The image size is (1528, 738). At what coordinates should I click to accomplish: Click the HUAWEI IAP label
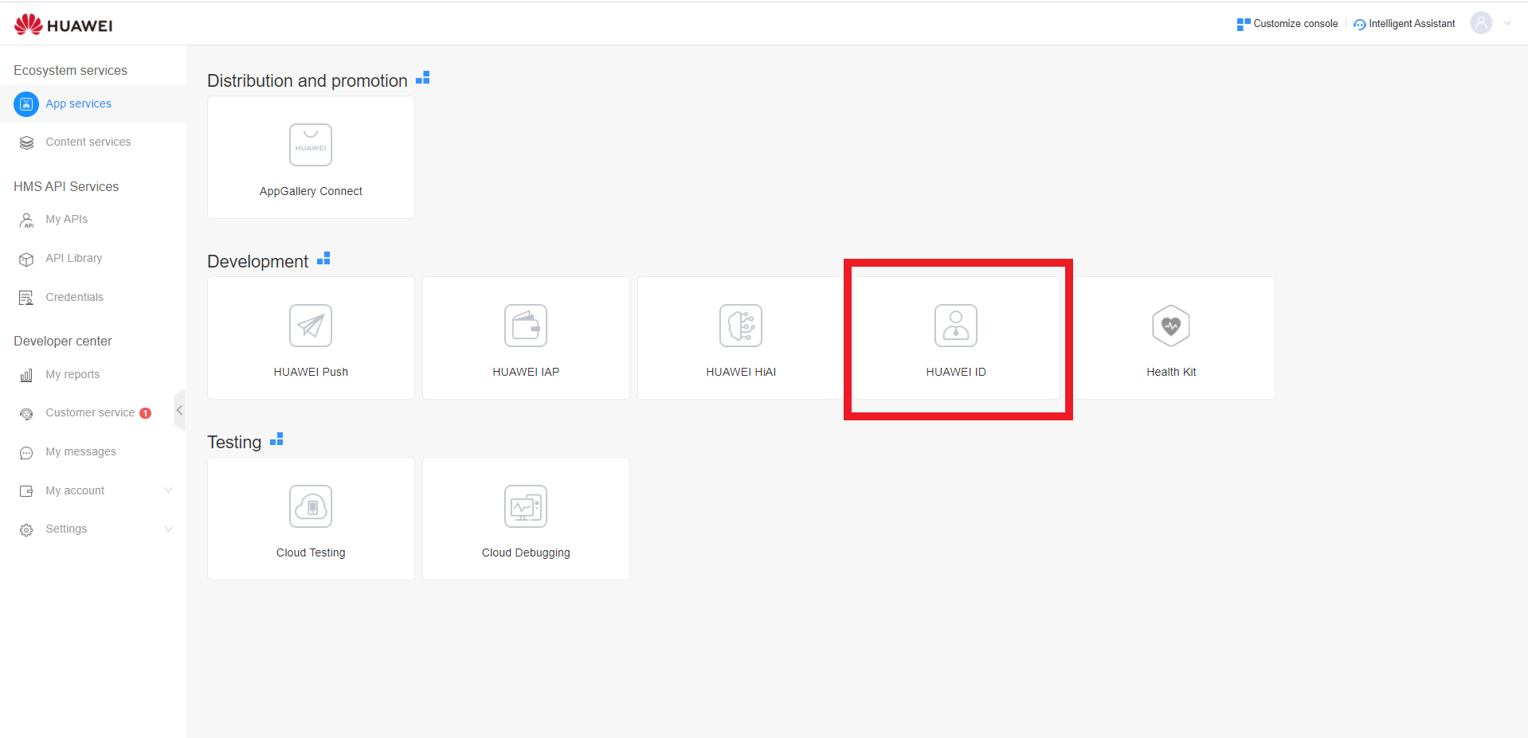point(526,372)
